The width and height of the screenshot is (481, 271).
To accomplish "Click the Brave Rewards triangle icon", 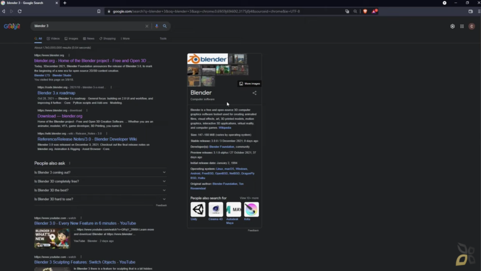I will tap(374, 11).
